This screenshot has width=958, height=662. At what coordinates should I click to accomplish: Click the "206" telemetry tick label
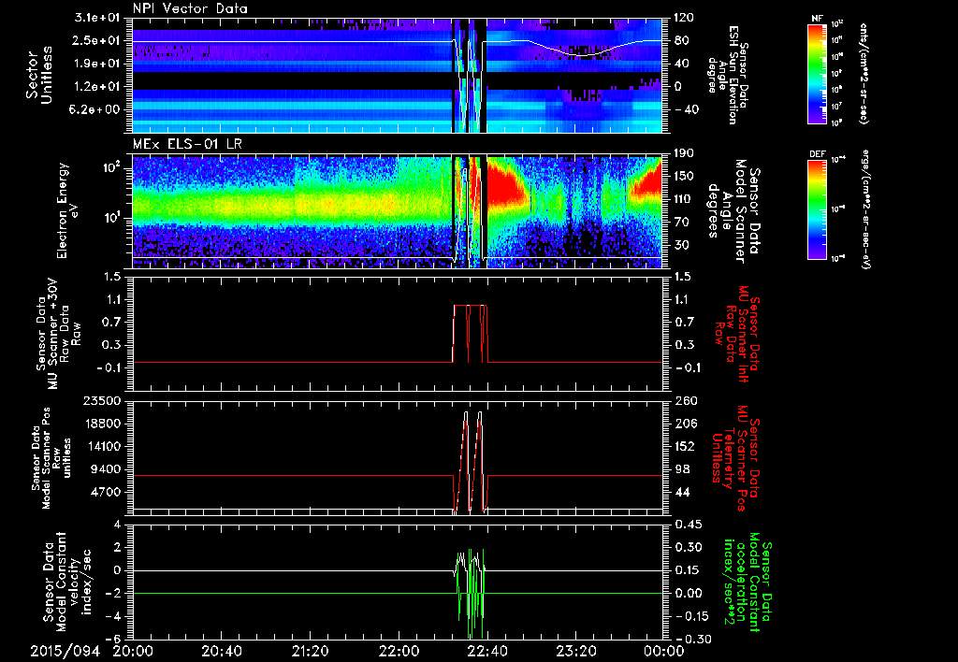coord(684,424)
